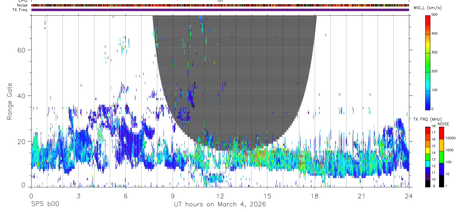
Task: Click the 'WID⊥ (km/s)' color bar title
Action: [429, 8]
